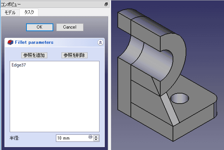The width and height of the screenshot is (224, 150).
Task: Click the Fillet parameters icon
Action: click(10, 42)
